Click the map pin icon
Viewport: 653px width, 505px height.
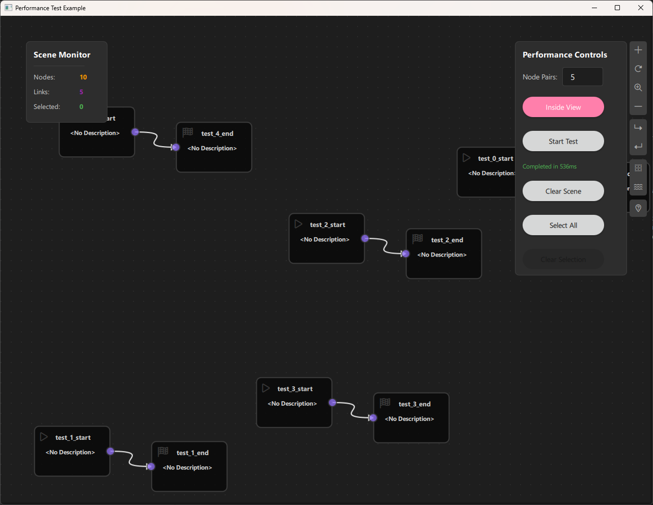tap(638, 208)
